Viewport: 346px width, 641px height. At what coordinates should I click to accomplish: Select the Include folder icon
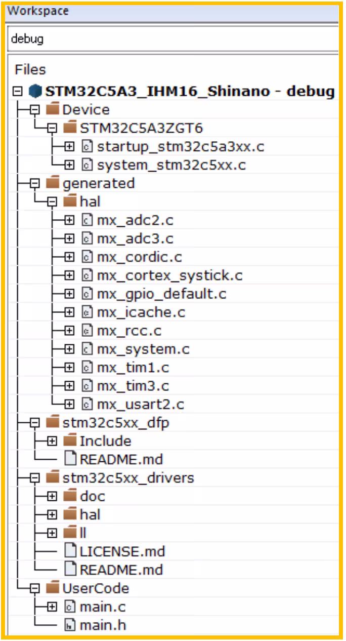(x=70, y=440)
